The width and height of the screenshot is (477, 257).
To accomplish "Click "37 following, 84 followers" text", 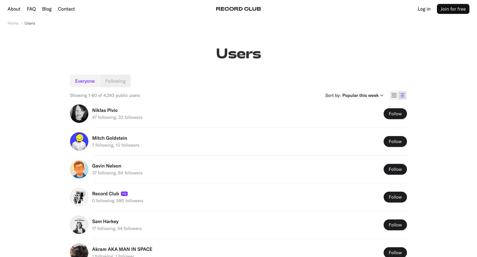I will point(117,173).
